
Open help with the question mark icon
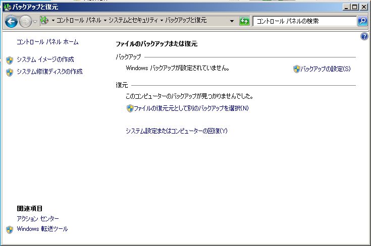[x=364, y=36]
